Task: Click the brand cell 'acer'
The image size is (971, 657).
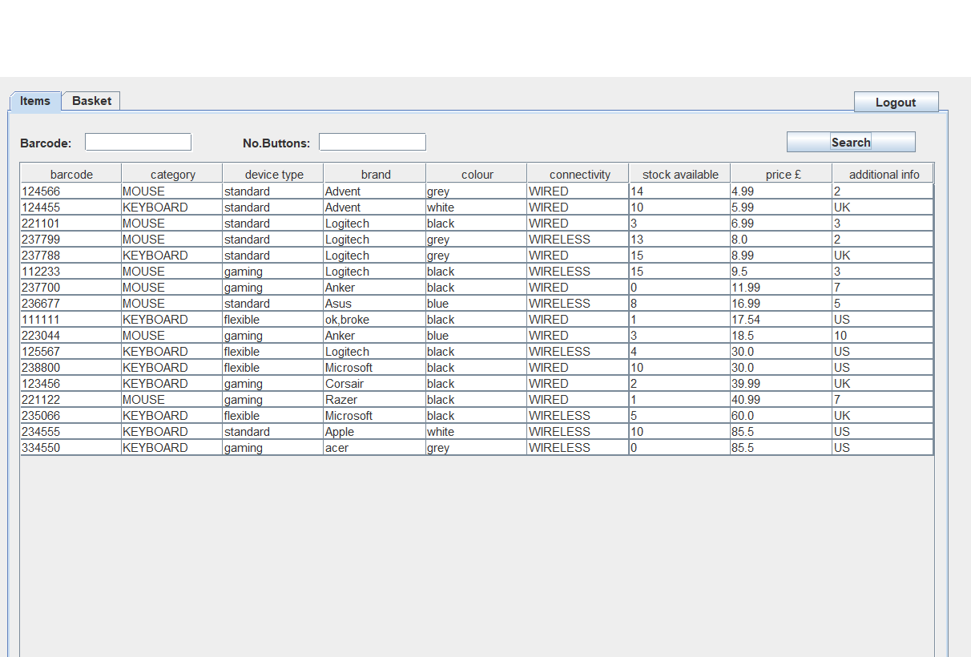Action: 375,448
